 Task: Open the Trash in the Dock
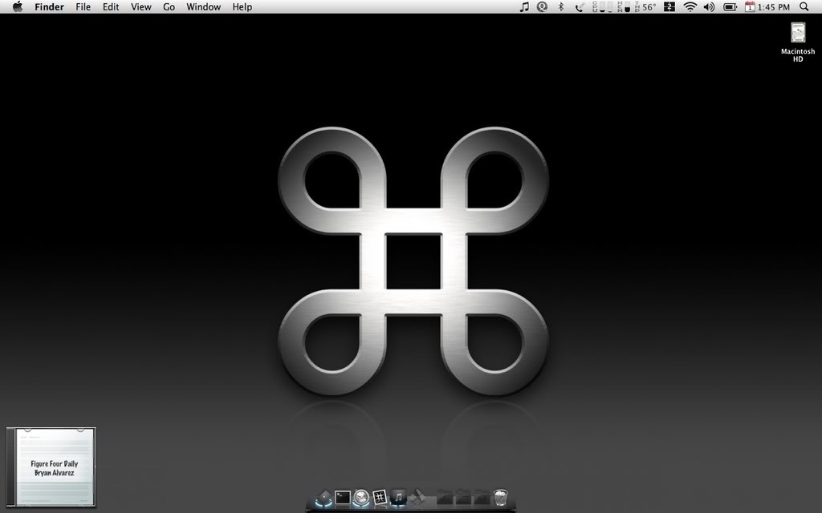click(x=501, y=497)
